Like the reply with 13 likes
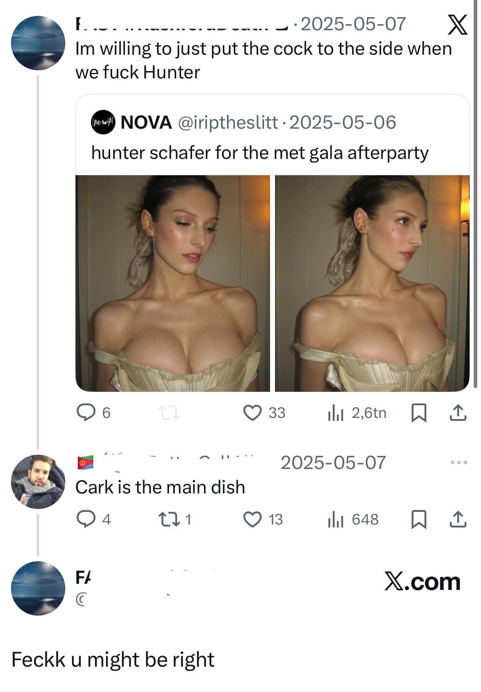Image resolution: width=481 pixels, height=692 pixels. pyautogui.click(x=253, y=519)
